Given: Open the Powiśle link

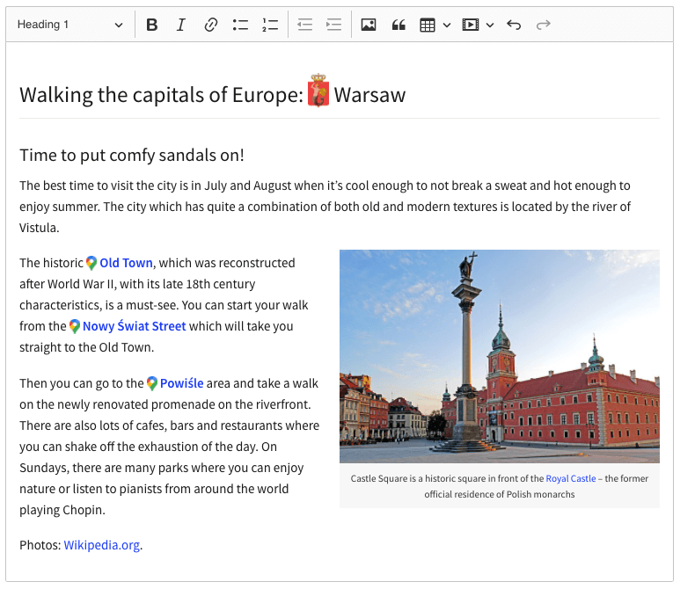Looking at the screenshot, I should tap(181, 383).
